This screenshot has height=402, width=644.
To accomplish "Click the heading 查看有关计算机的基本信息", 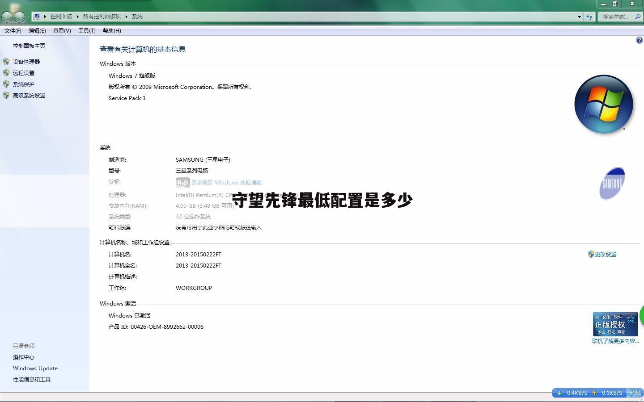I will (x=143, y=50).
